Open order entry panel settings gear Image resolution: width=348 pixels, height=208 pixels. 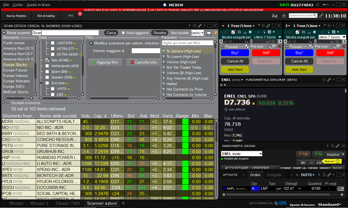coord(333,146)
